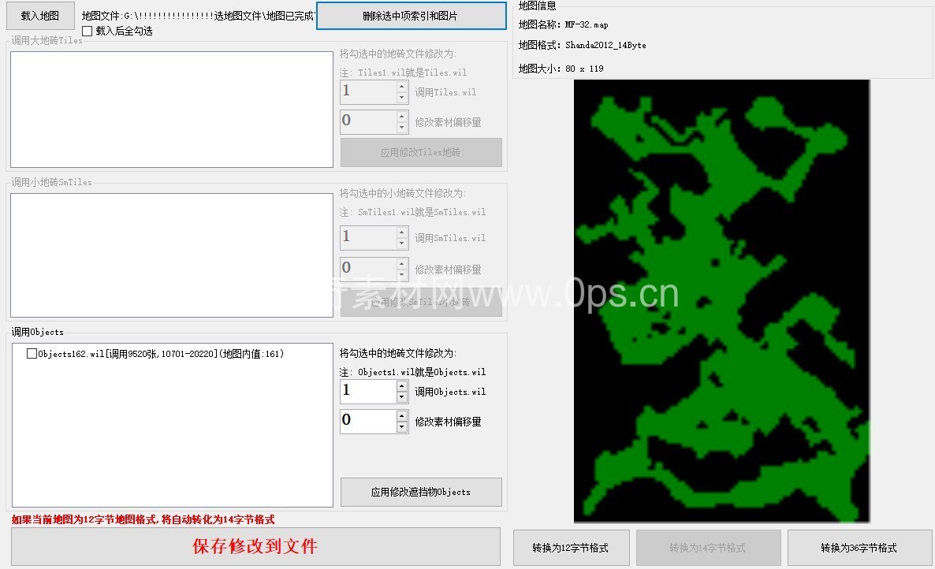Increase Objects 修改素材偏移量 with up arrow
935x569 pixels.
(402, 416)
